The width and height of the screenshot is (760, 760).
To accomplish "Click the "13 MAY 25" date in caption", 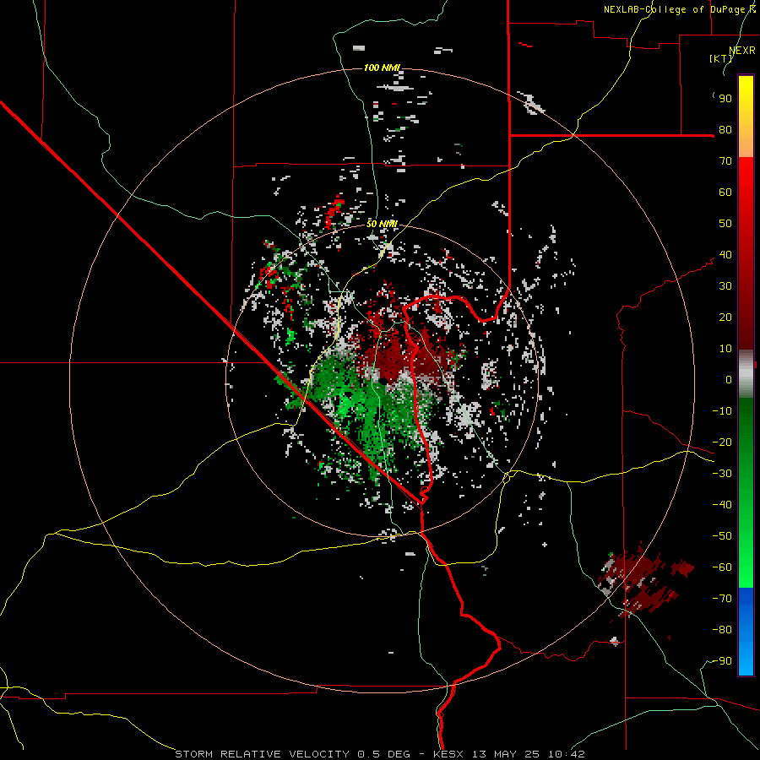I will click(506, 754).
